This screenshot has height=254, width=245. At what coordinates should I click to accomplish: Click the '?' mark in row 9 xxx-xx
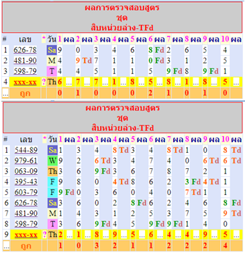44,235
